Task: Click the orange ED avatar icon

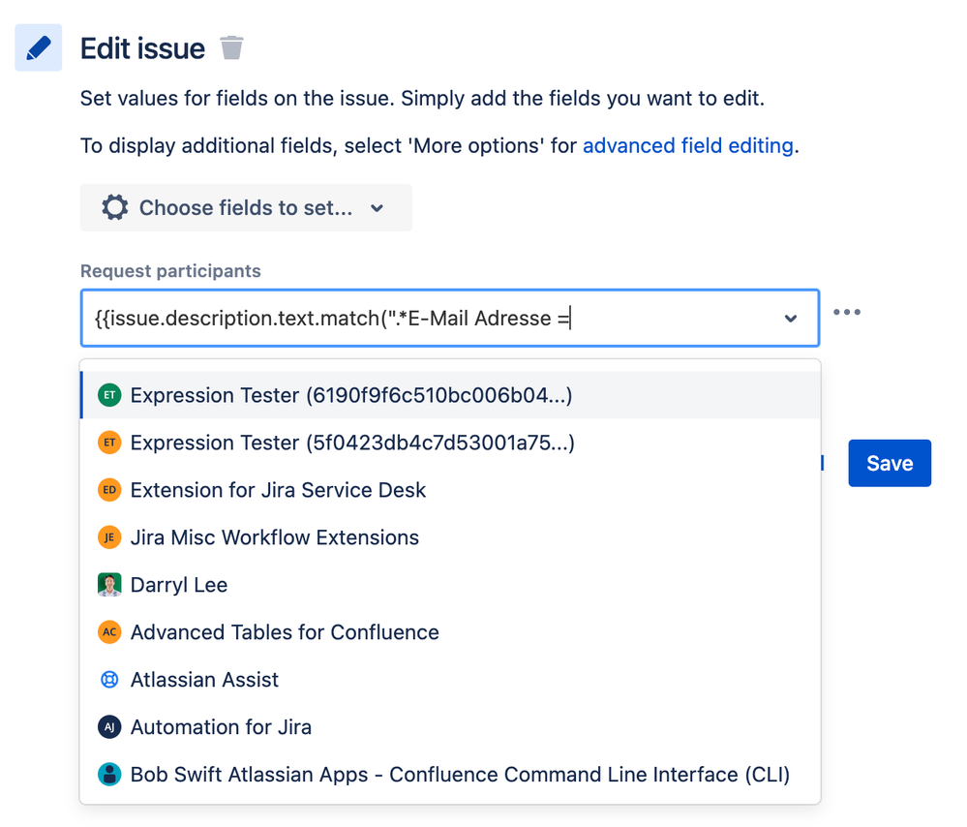Action: [109, 490]
